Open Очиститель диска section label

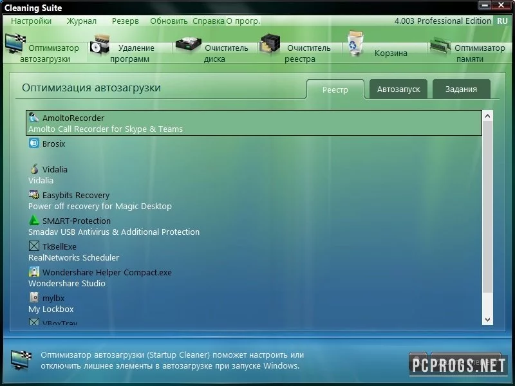tap(226, 53)
